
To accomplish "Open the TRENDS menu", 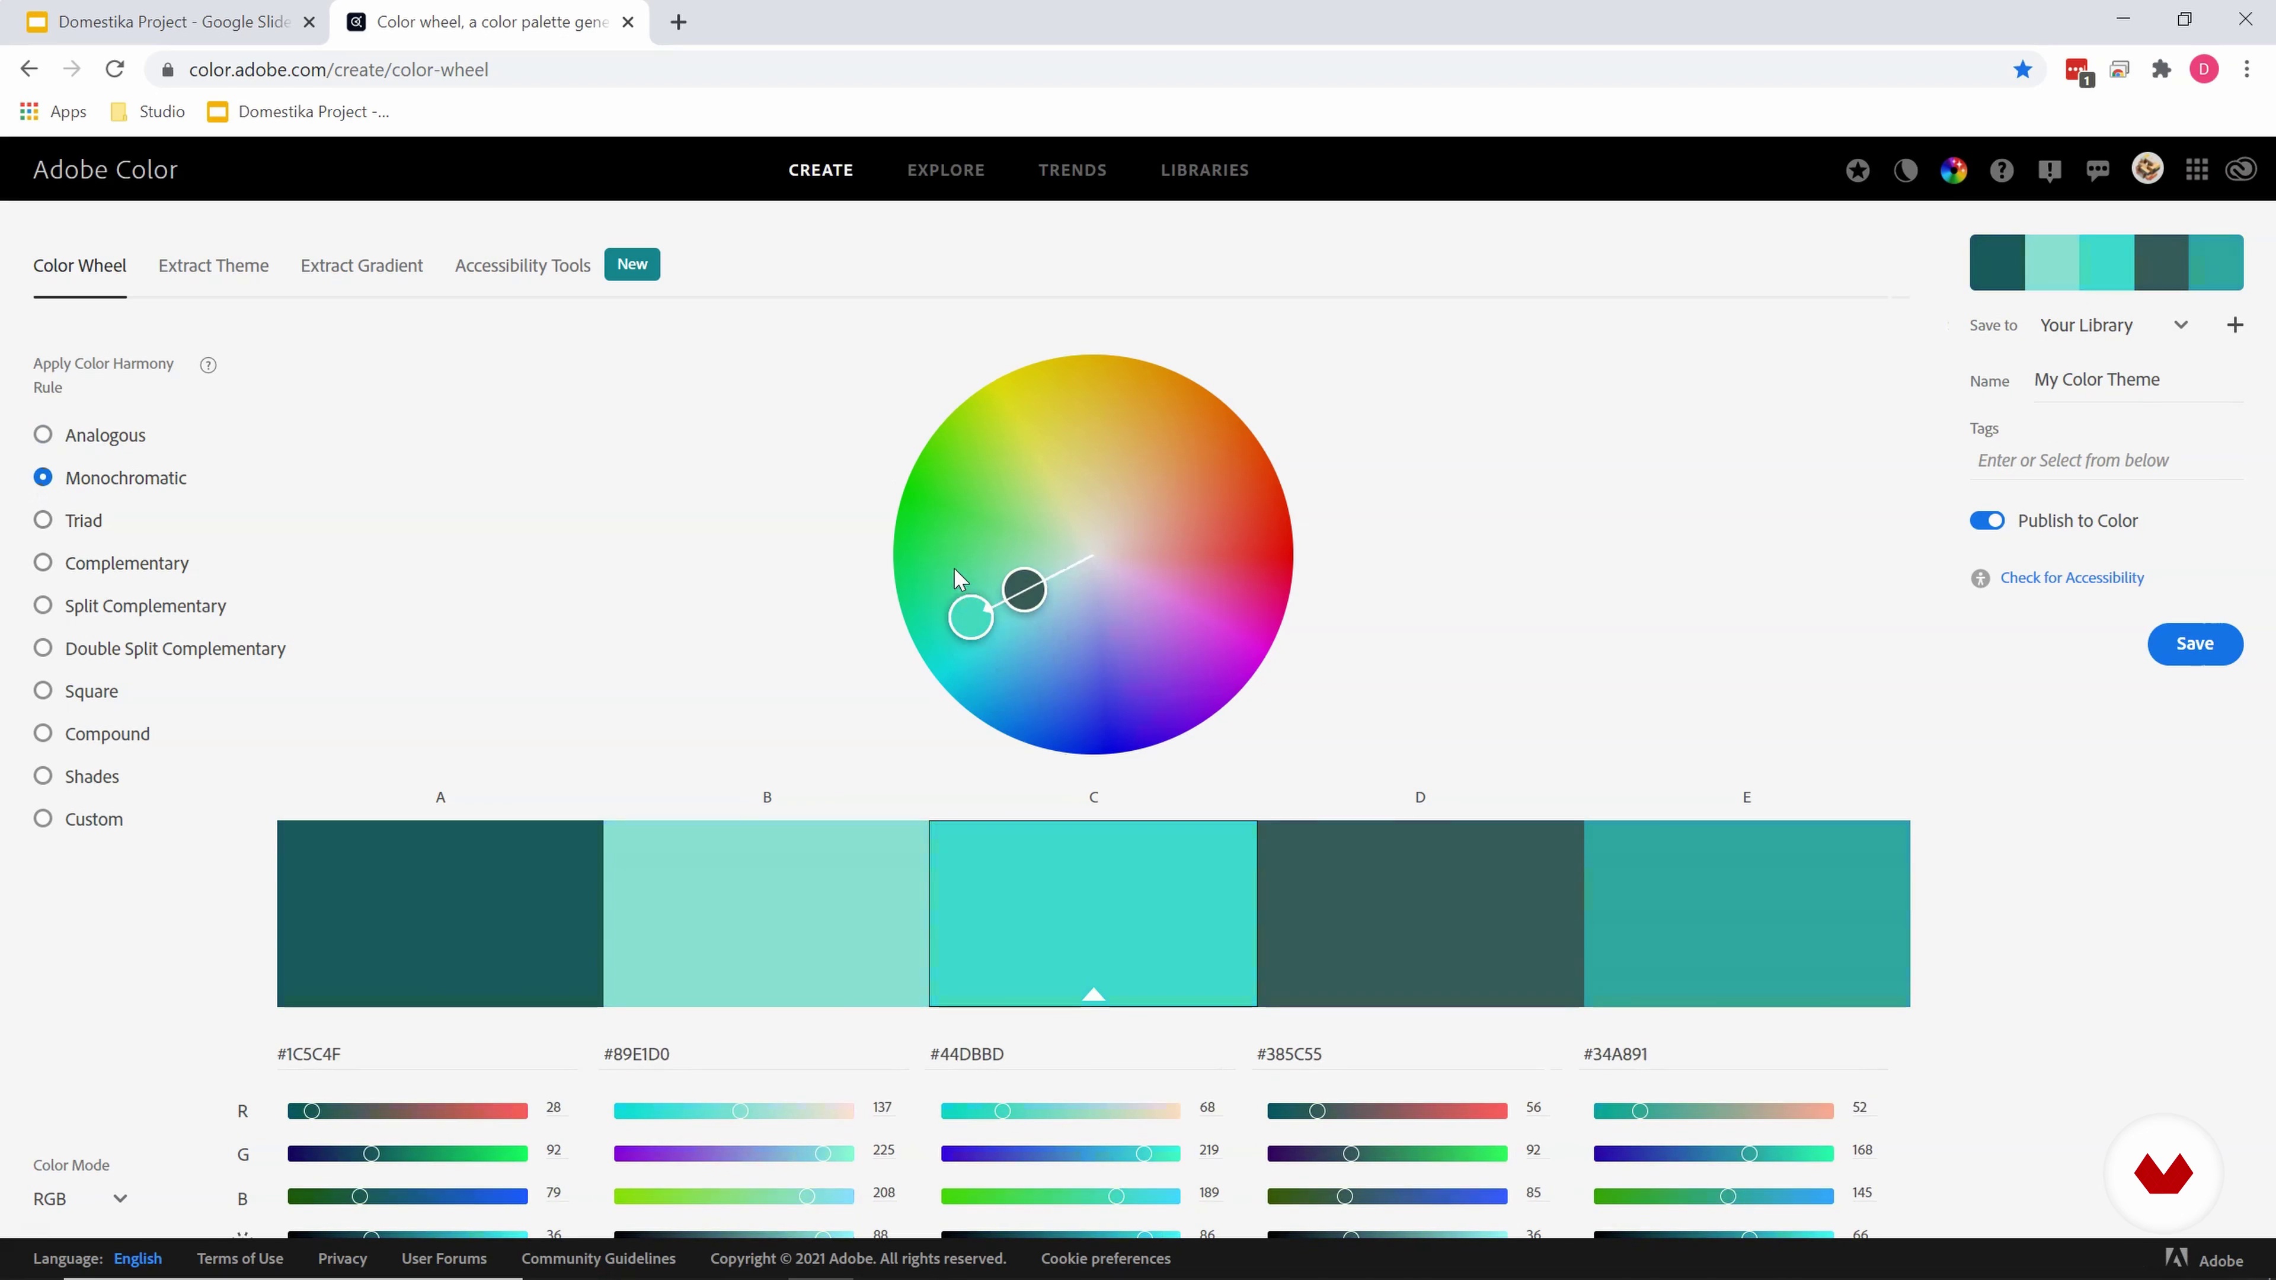I will [x=1072, y=169].
